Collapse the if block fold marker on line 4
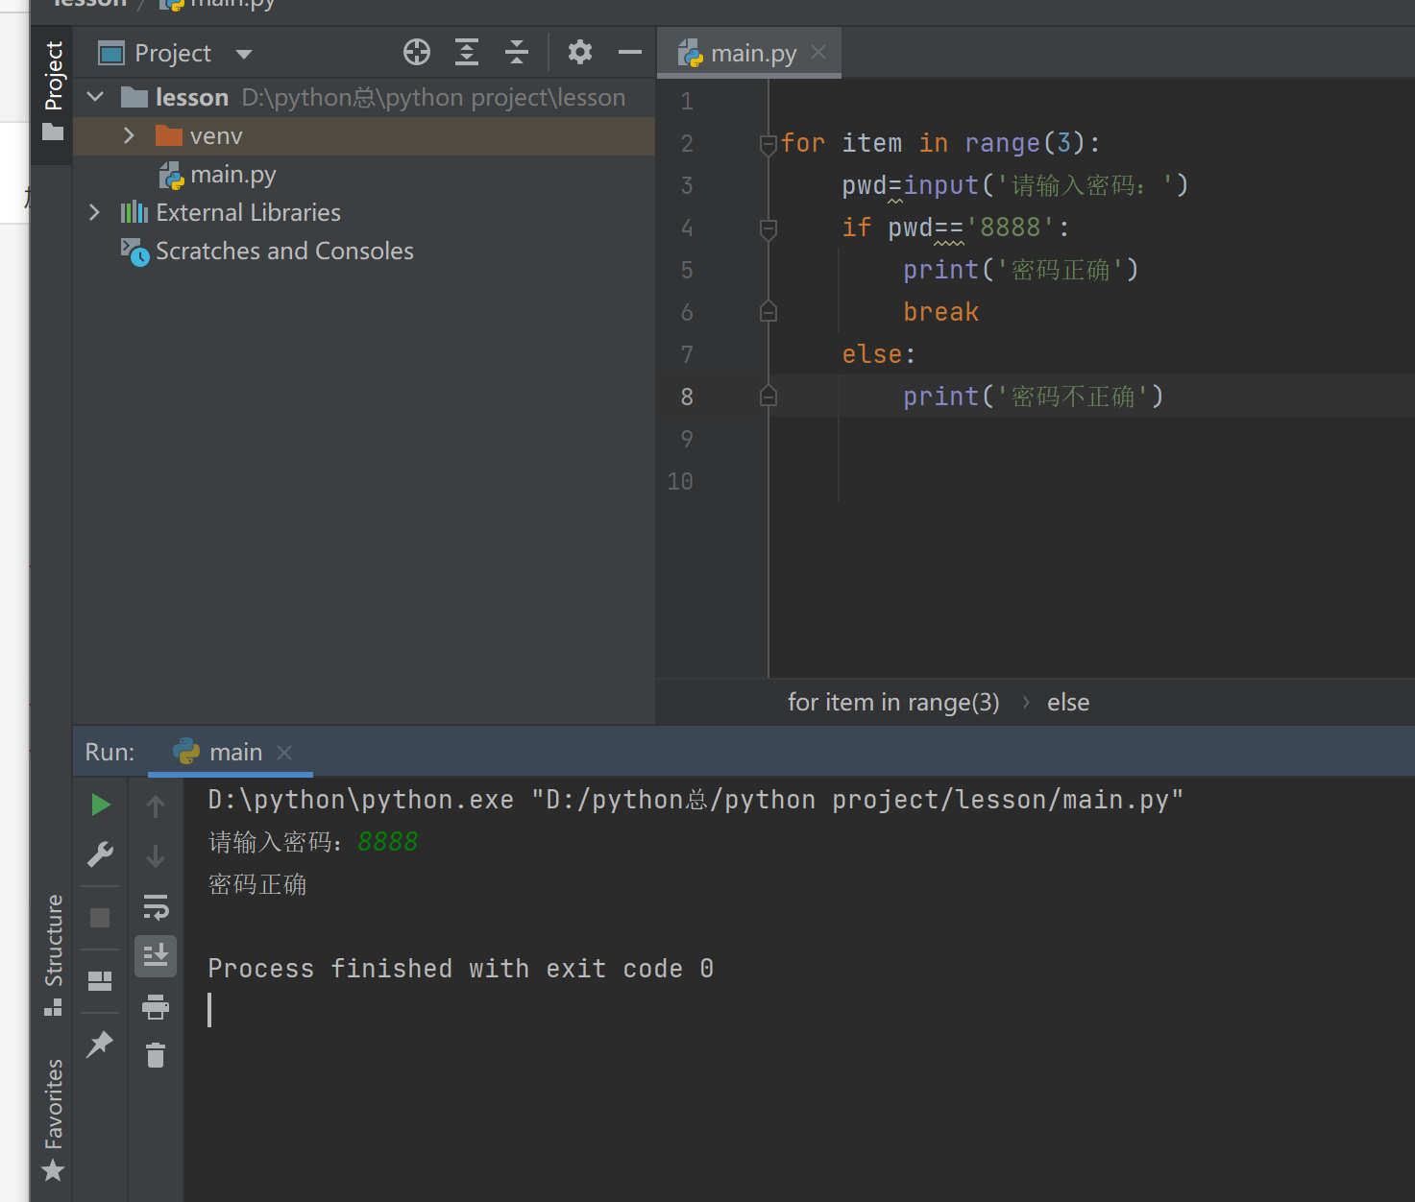The width and height of the screenshot is (1415, 1202). point(768,229)
